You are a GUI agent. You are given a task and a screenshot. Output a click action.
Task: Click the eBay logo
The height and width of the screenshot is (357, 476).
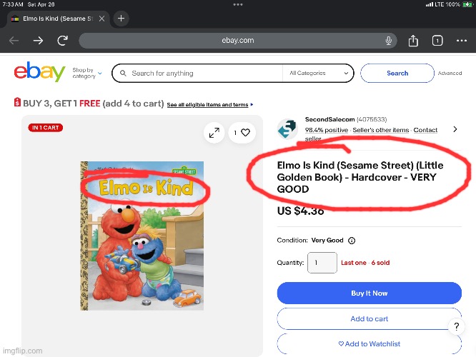point(39,71)
